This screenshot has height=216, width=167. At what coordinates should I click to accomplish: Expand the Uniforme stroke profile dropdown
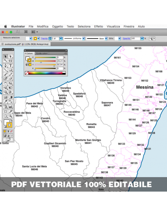point(83,38)
